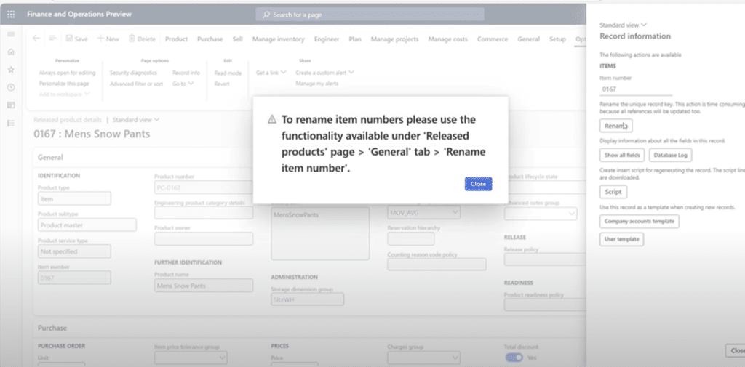Viewport: 745px width, 367px height.
Task: Click the Storage dimension group field
Action: click(x=308, y=299)
